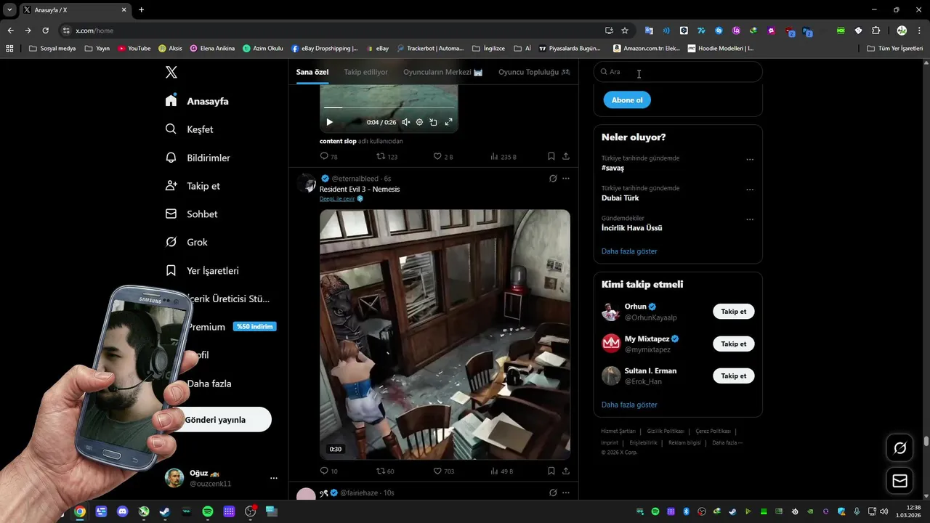
Task: Like the post with 2 B likes
Action: pos(443,156)
